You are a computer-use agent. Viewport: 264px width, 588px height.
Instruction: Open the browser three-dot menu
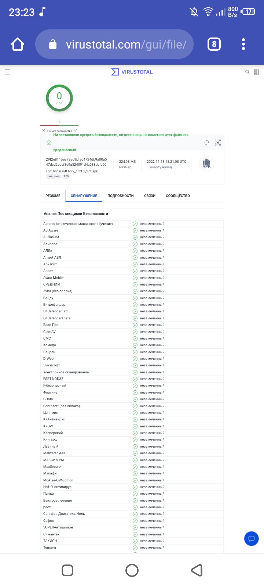coord(243,44)
